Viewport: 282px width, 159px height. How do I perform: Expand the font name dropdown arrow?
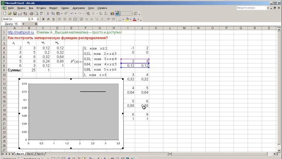(29, 19)
